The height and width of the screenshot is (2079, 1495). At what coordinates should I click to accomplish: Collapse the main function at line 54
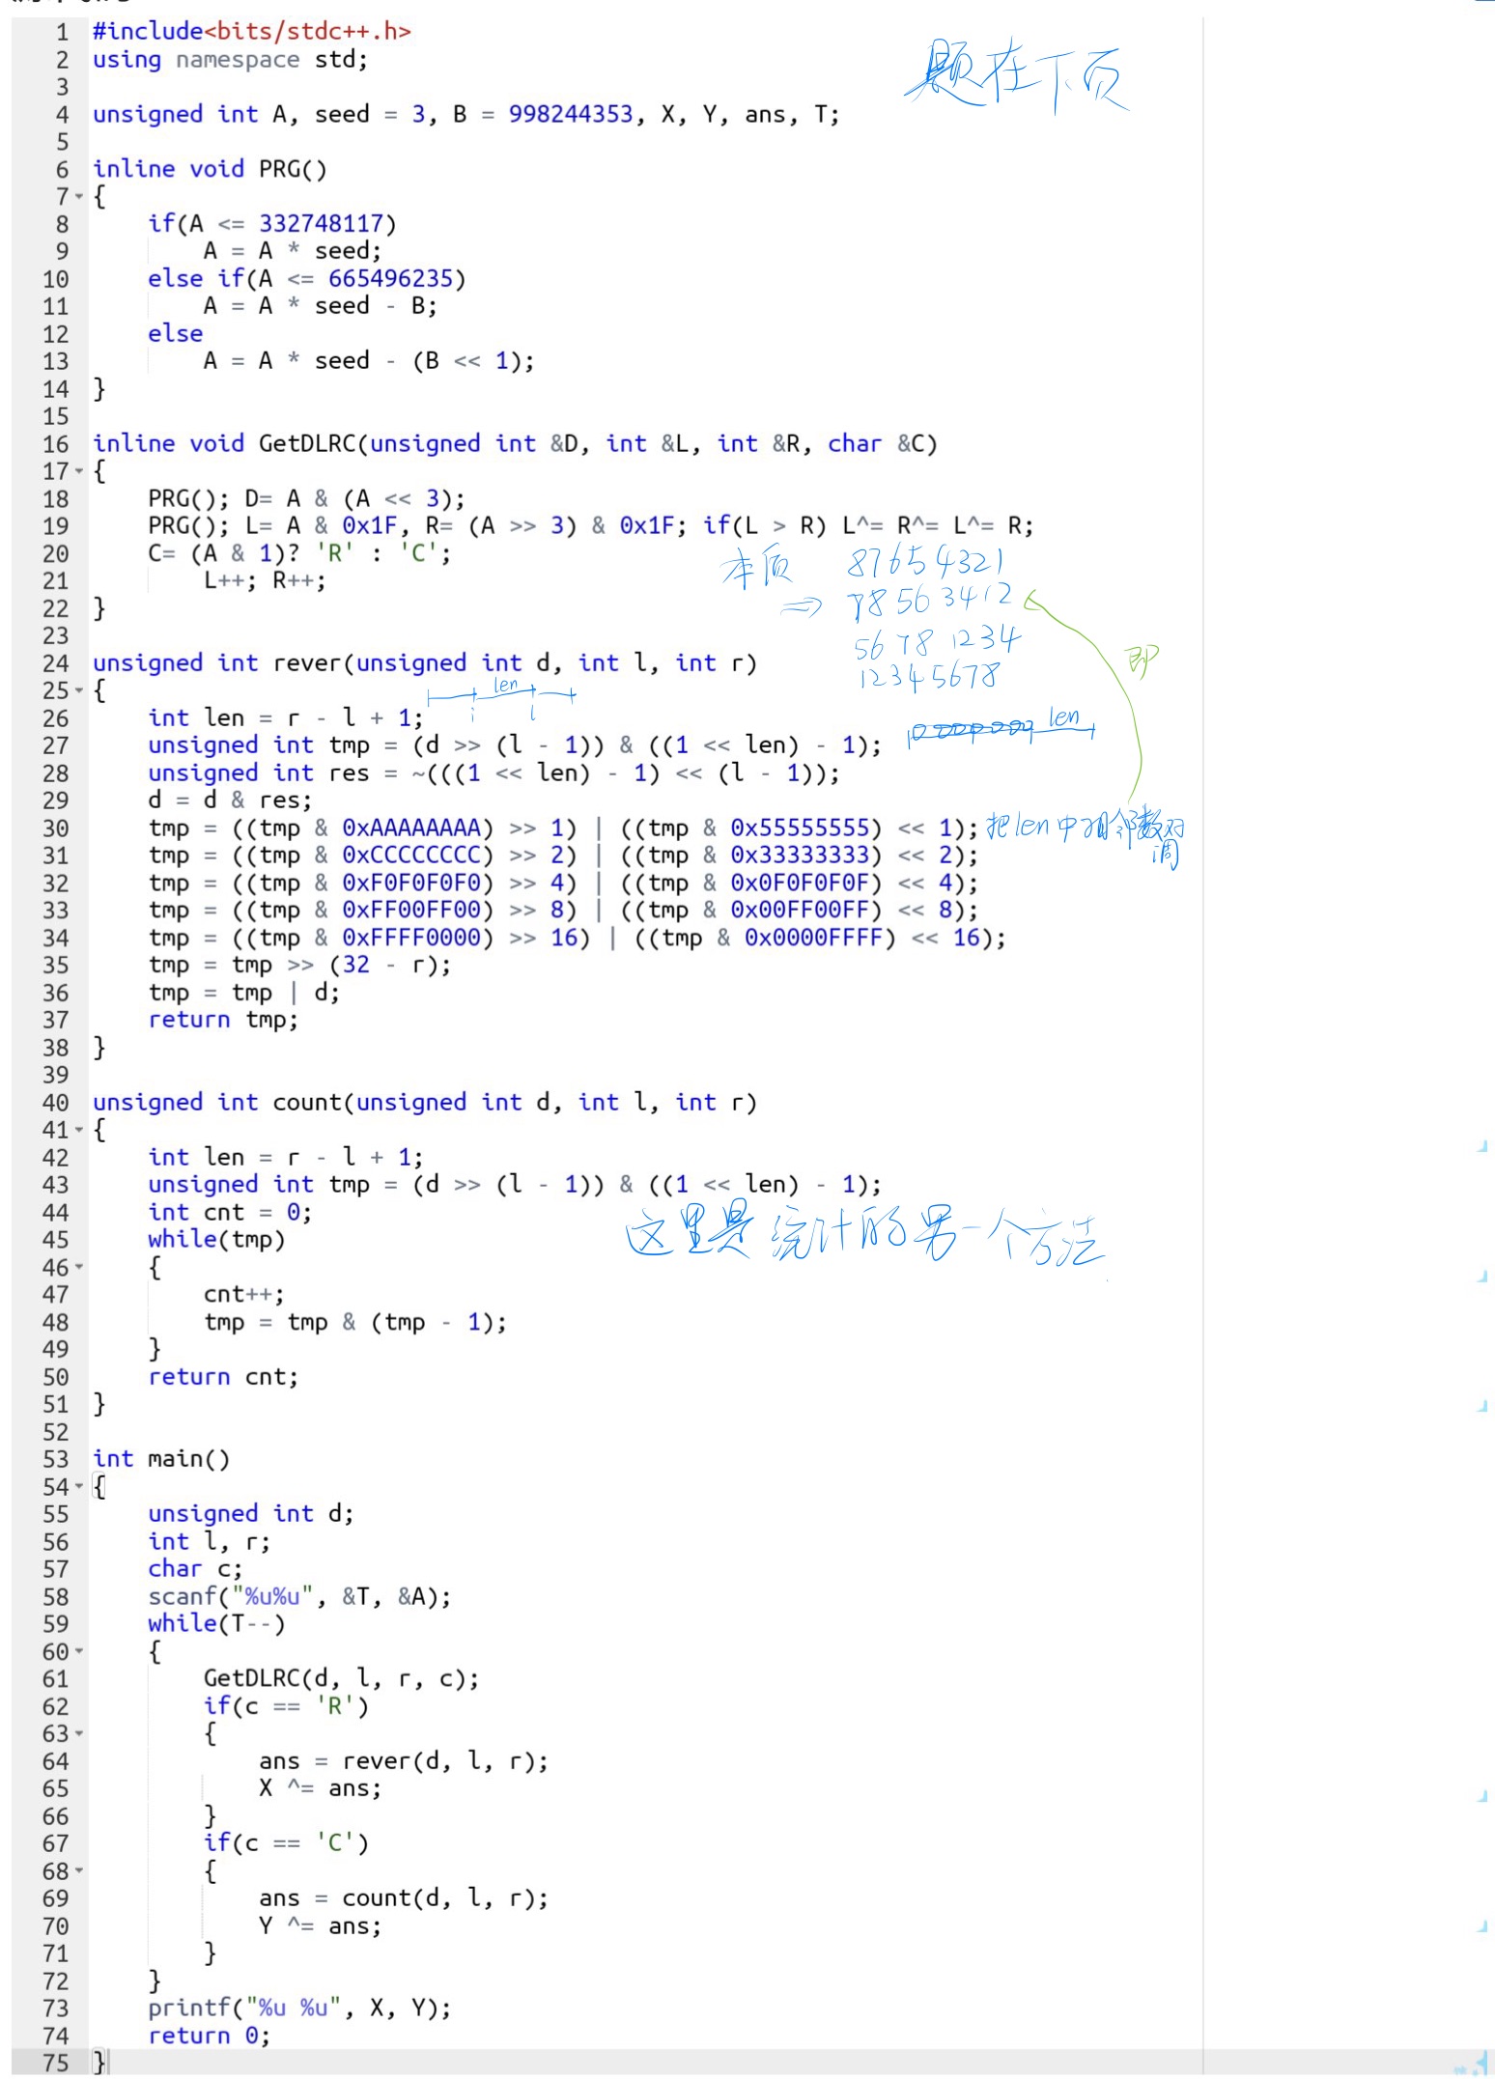tap(79, 1487)
